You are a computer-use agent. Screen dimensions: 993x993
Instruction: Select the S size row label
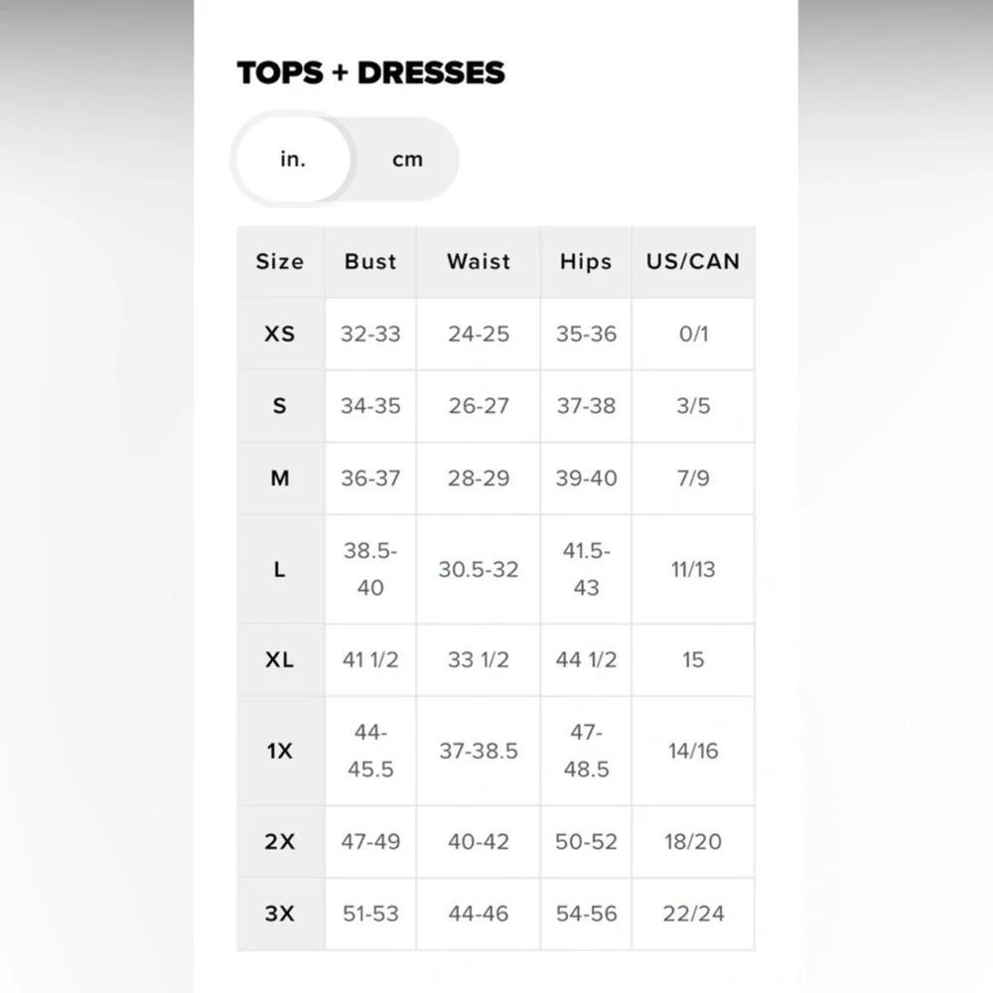(x=280, y=406)
